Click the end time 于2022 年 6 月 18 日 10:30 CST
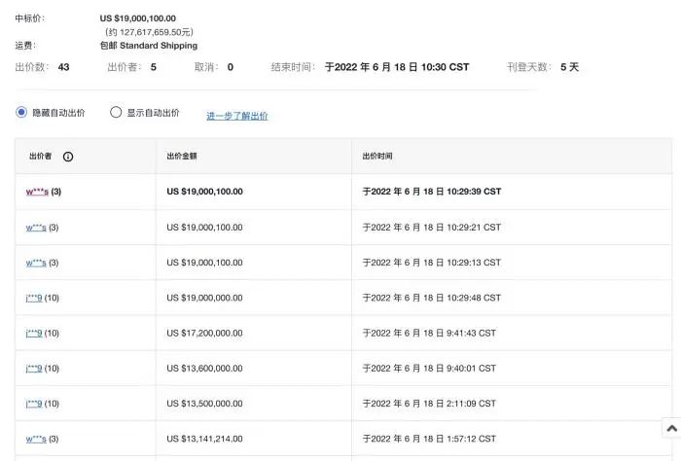Viewport: 681px width, 461px height. point(397,67)
